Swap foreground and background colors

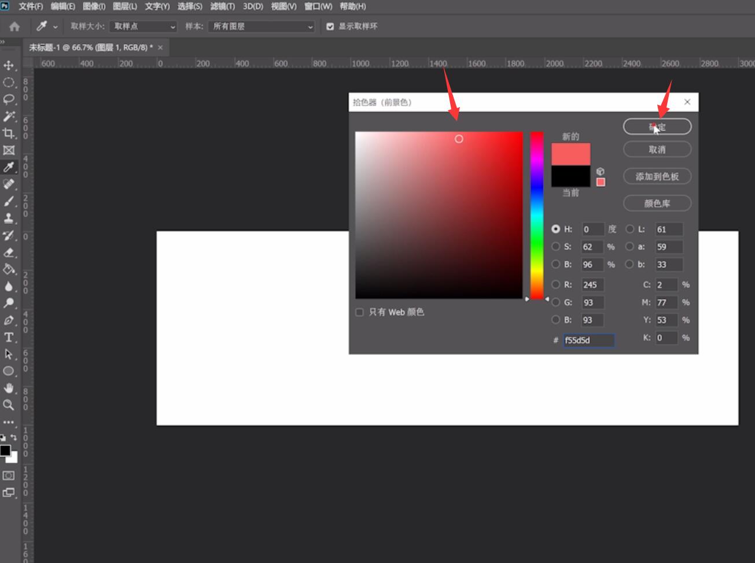tap(14, 438)
